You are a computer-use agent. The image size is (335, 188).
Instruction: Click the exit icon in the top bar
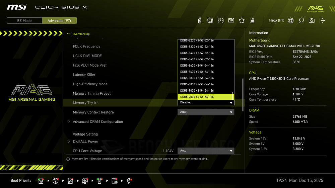click(x=322, y=20)
